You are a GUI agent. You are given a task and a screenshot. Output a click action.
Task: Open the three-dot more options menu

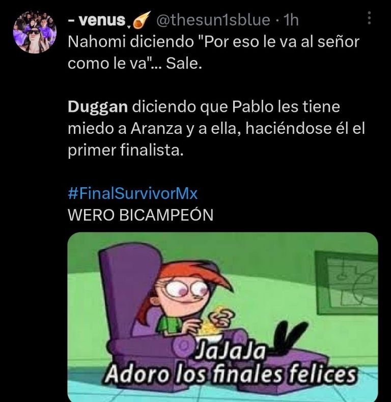click(x=369, y=18)
